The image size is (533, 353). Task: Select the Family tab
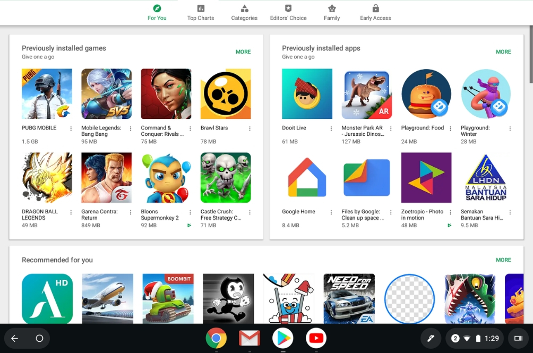[x=332, y=13]
